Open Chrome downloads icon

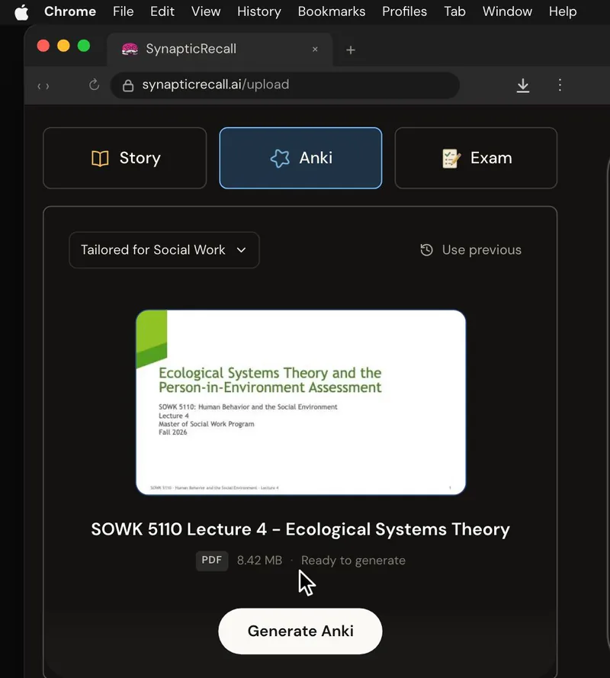tap(522, 85)
